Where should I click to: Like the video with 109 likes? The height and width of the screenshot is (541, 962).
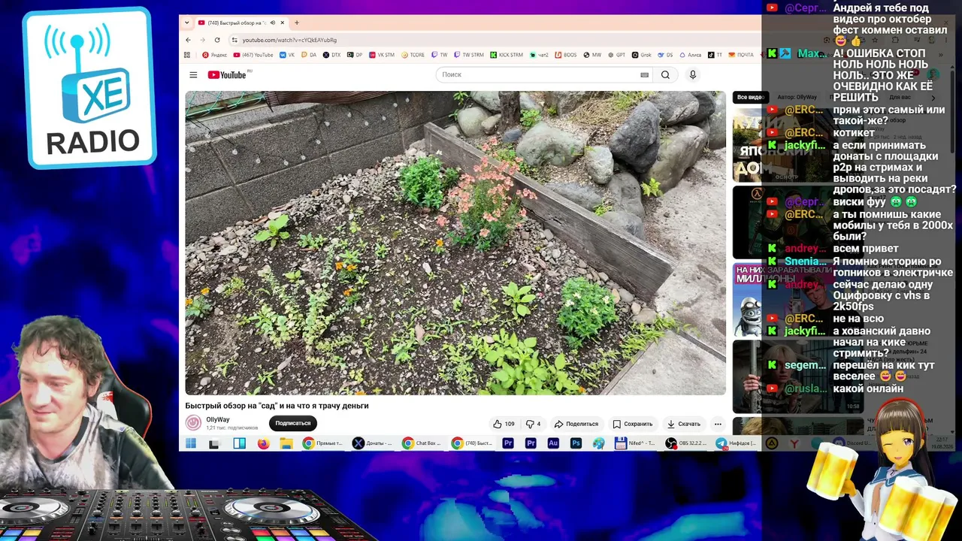[504, 424]
